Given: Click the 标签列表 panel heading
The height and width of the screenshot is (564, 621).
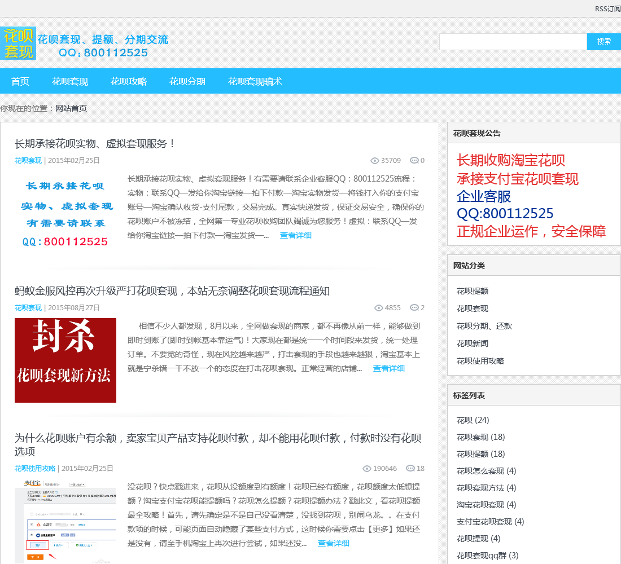Looking at the screenshot, I should pyautogui.click(x=469, y=395).
